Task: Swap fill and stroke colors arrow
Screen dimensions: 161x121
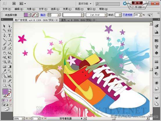Action: click(10, 90)
